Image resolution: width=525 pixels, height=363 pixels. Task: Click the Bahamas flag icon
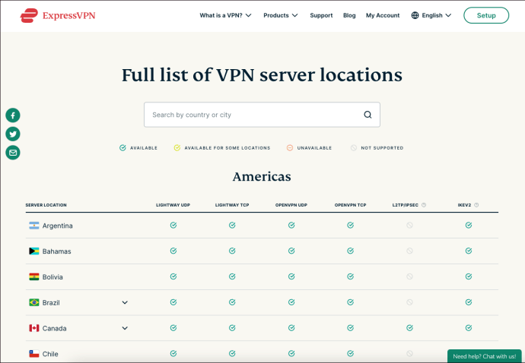coord(33,251)
